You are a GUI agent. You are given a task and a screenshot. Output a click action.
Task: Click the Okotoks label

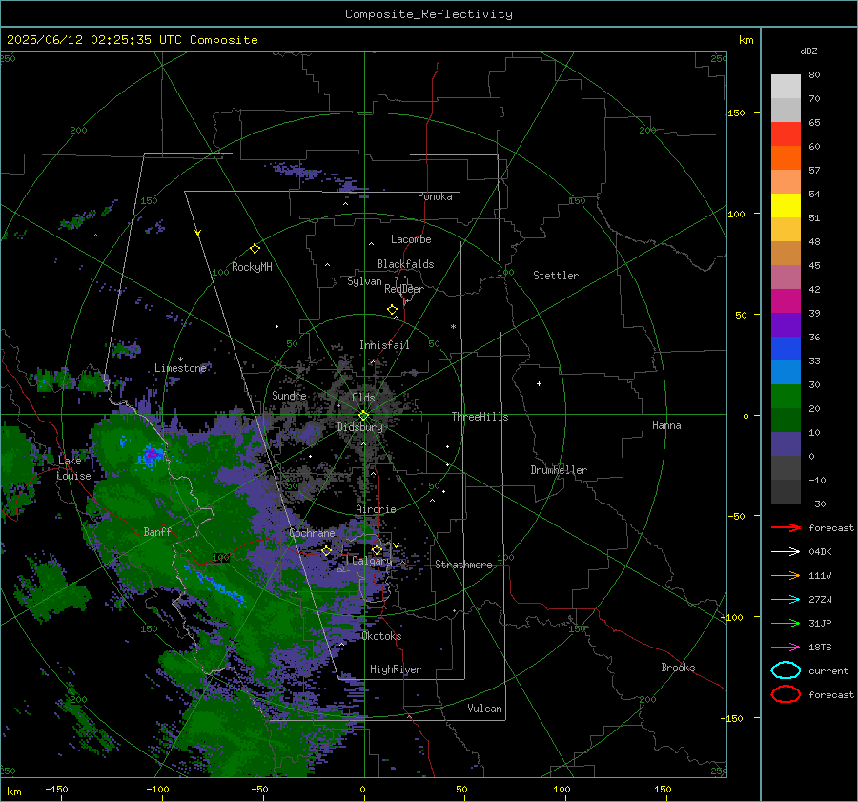point(381,636)
